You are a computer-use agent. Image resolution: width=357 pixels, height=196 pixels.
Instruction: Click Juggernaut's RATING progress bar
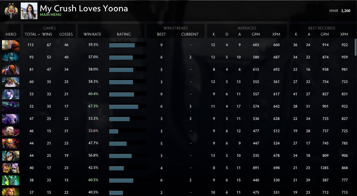click(x=122, y=45)
